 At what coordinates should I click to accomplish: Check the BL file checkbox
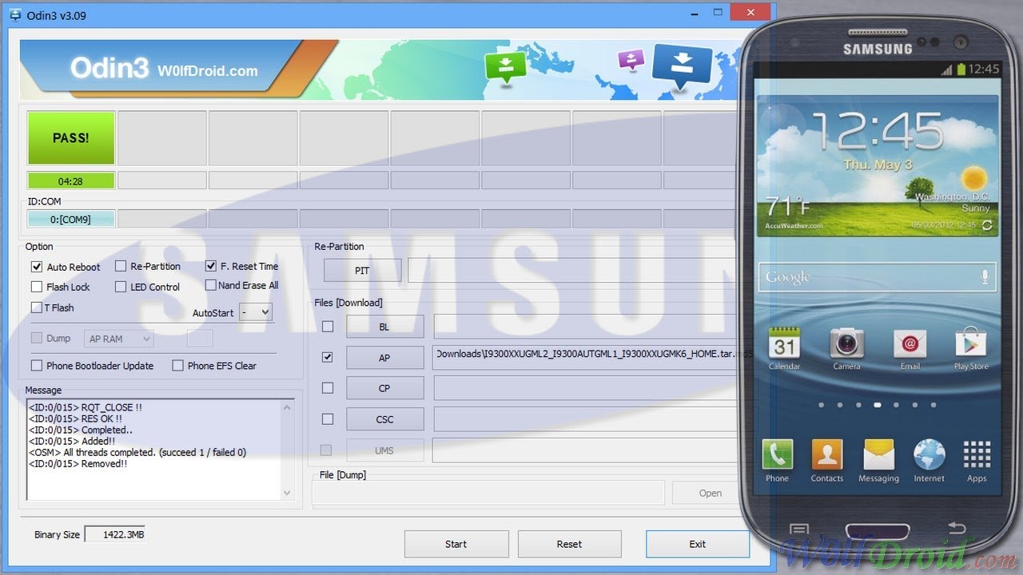click(x=328, y=327)
